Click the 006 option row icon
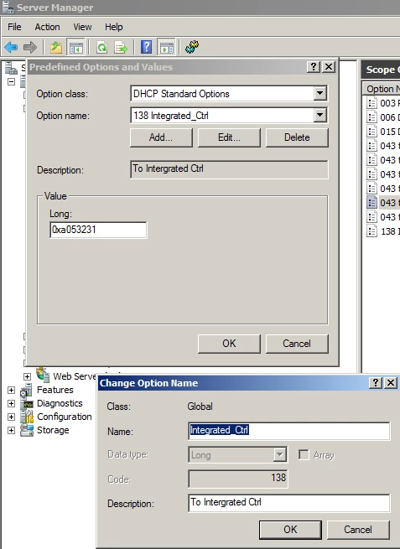The height and width of the screenshot is (549, 400). (x=371, y=117)
